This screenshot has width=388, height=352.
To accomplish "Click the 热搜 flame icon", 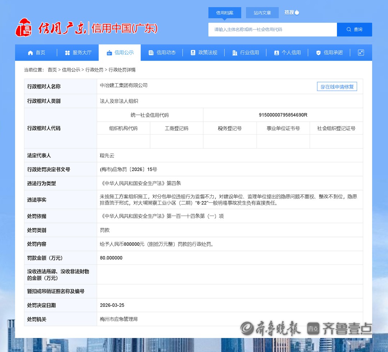I will coord(297,12).
